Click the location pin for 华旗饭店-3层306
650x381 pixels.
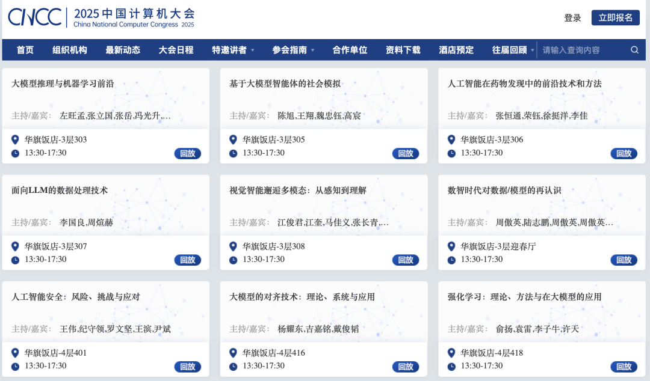pyautogui.click(x=451, y=139)
